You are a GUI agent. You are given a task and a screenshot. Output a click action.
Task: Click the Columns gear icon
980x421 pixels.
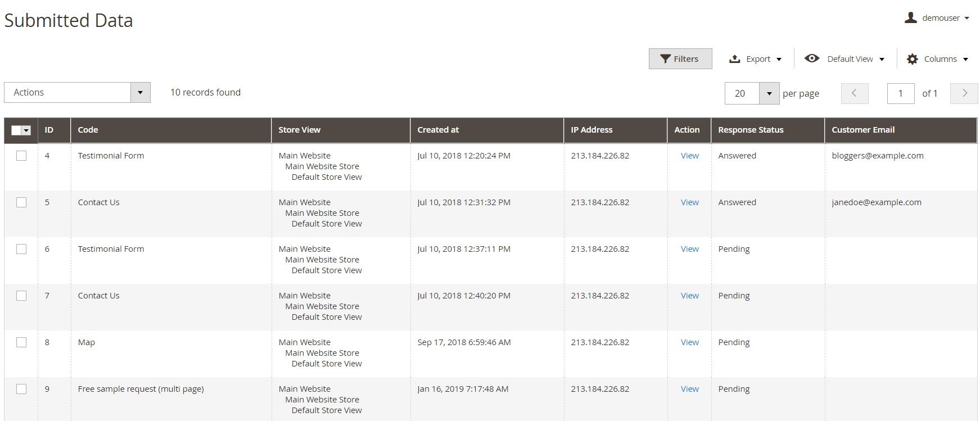[913, 59]
